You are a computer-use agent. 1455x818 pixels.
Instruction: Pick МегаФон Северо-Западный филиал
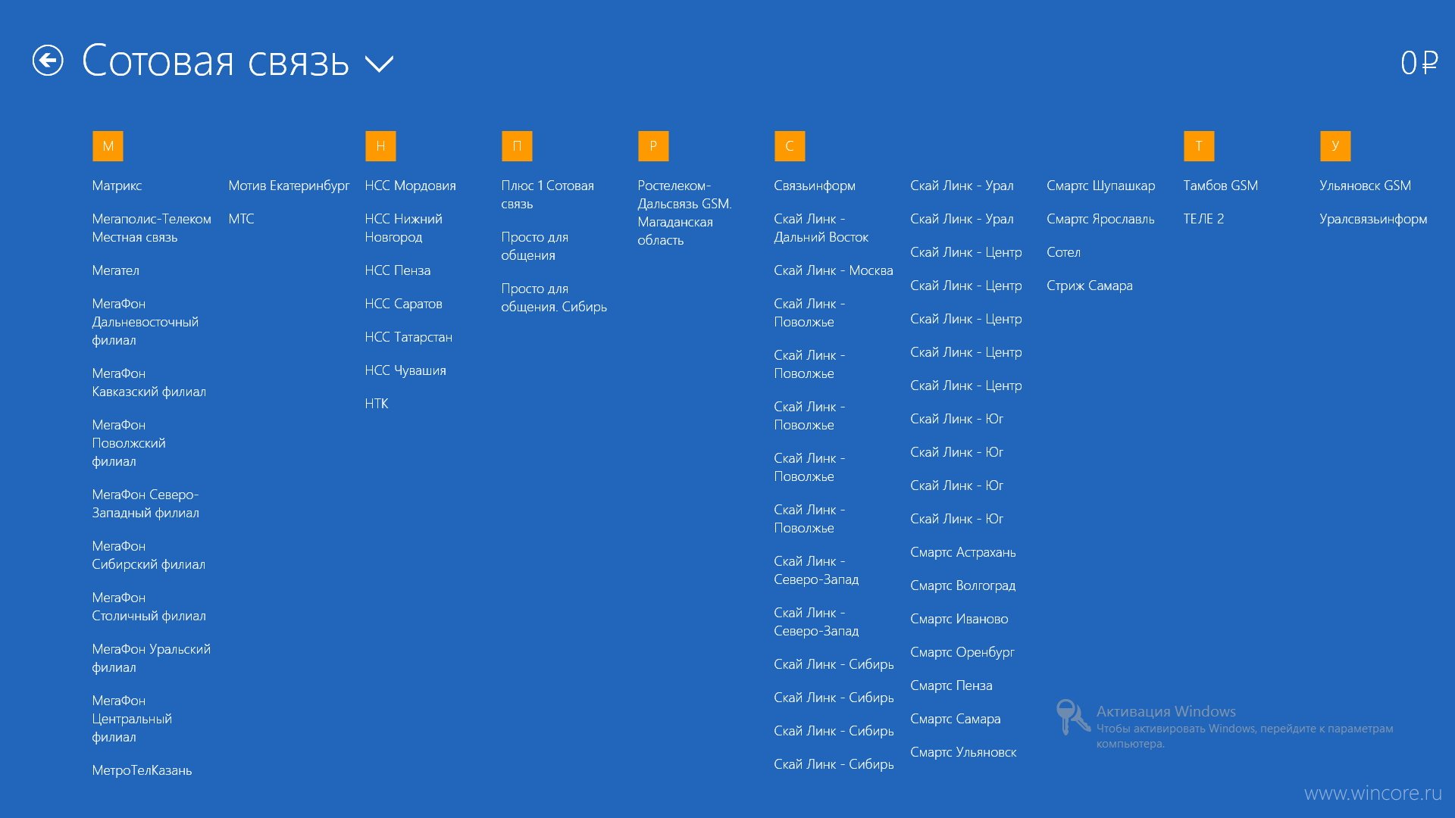tap(145, 504)
